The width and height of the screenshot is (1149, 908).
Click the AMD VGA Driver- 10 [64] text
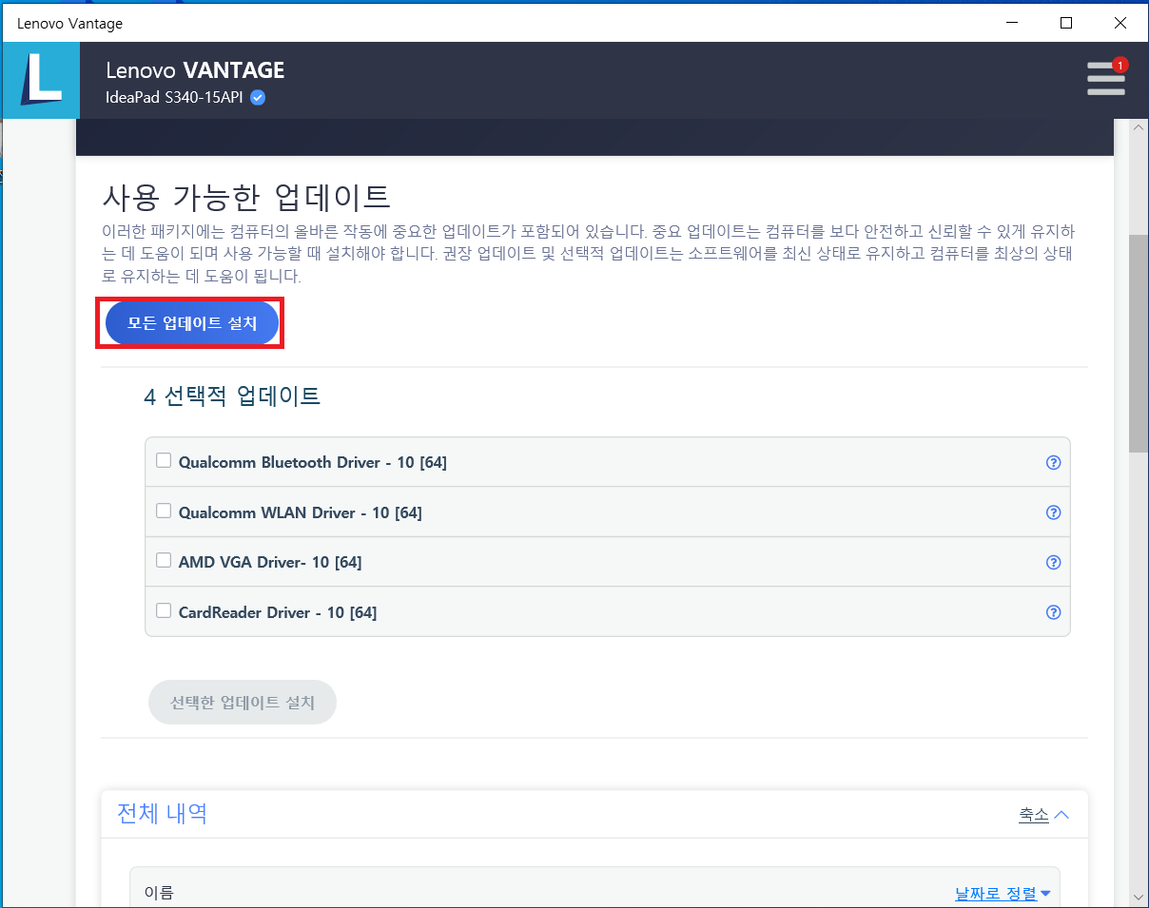270,562
